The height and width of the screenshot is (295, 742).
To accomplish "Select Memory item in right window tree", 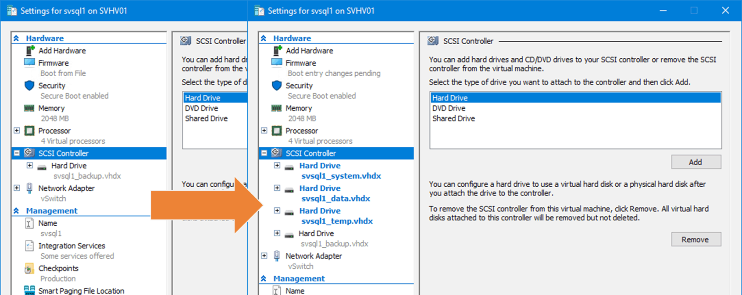I will pyautogui.click(x=299, y=108).
